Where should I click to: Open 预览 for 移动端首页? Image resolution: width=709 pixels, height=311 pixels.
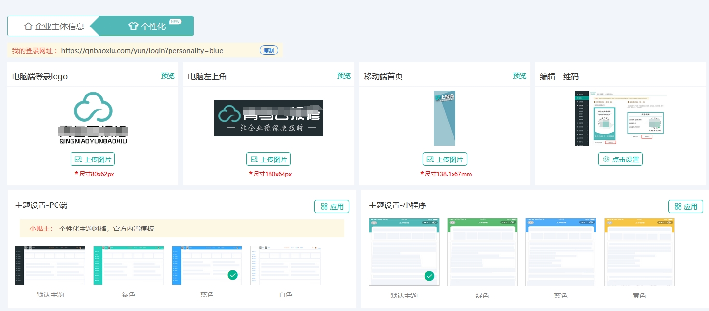[x=519, y=76]
